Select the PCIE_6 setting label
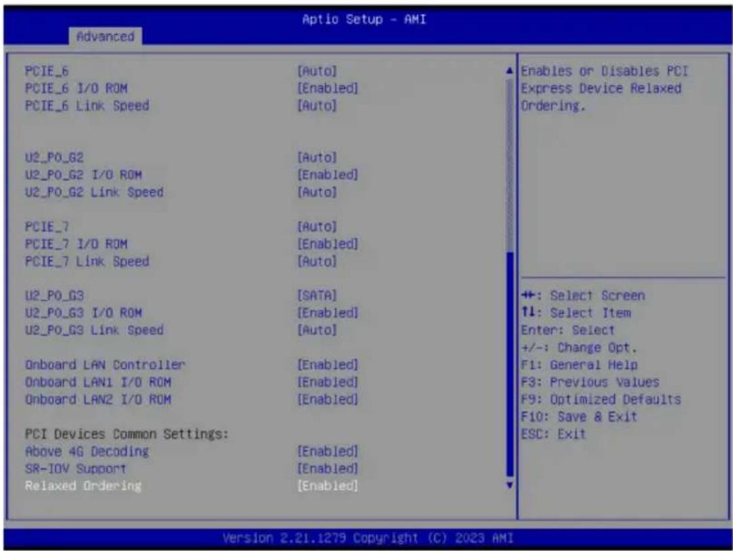The width and height of the screenshot is (733, 551). pos(47,71)
